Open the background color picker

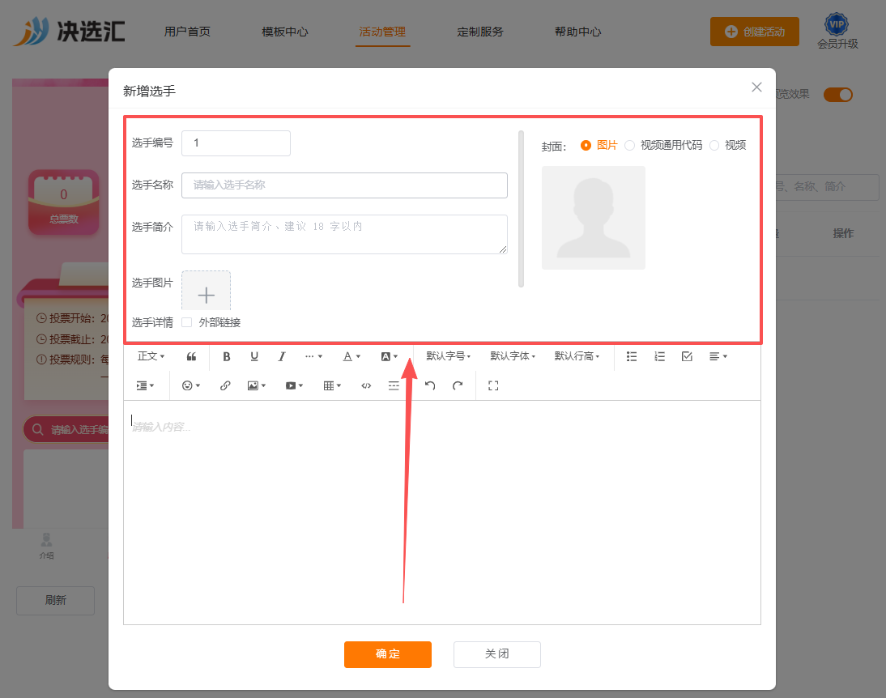(x=390, y=356)
